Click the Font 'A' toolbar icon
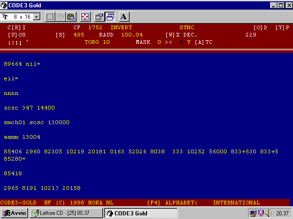Viewport: 293px width, 219px height. [x=124, y=17]
